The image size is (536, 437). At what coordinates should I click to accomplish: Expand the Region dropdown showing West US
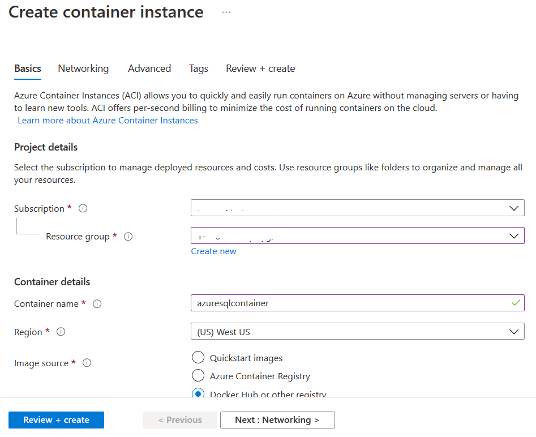(x=357, y=332)
